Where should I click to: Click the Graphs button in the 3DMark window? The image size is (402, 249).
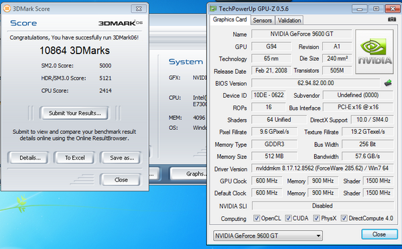pos(188,173)
